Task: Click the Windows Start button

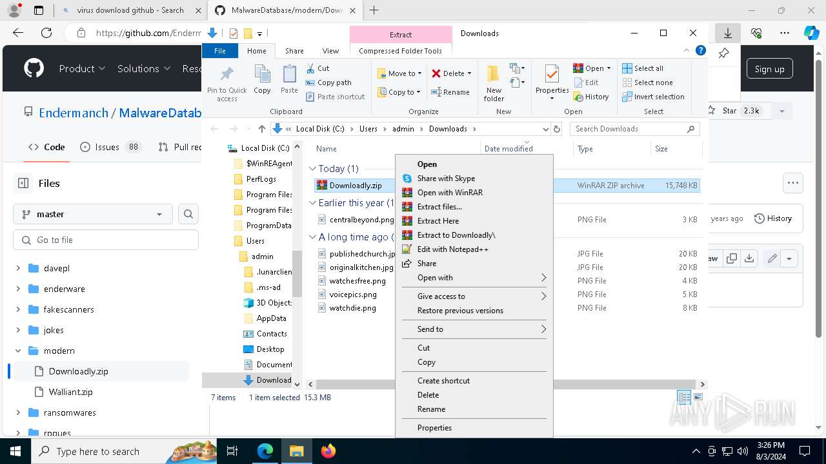Action: click(15, 451)
